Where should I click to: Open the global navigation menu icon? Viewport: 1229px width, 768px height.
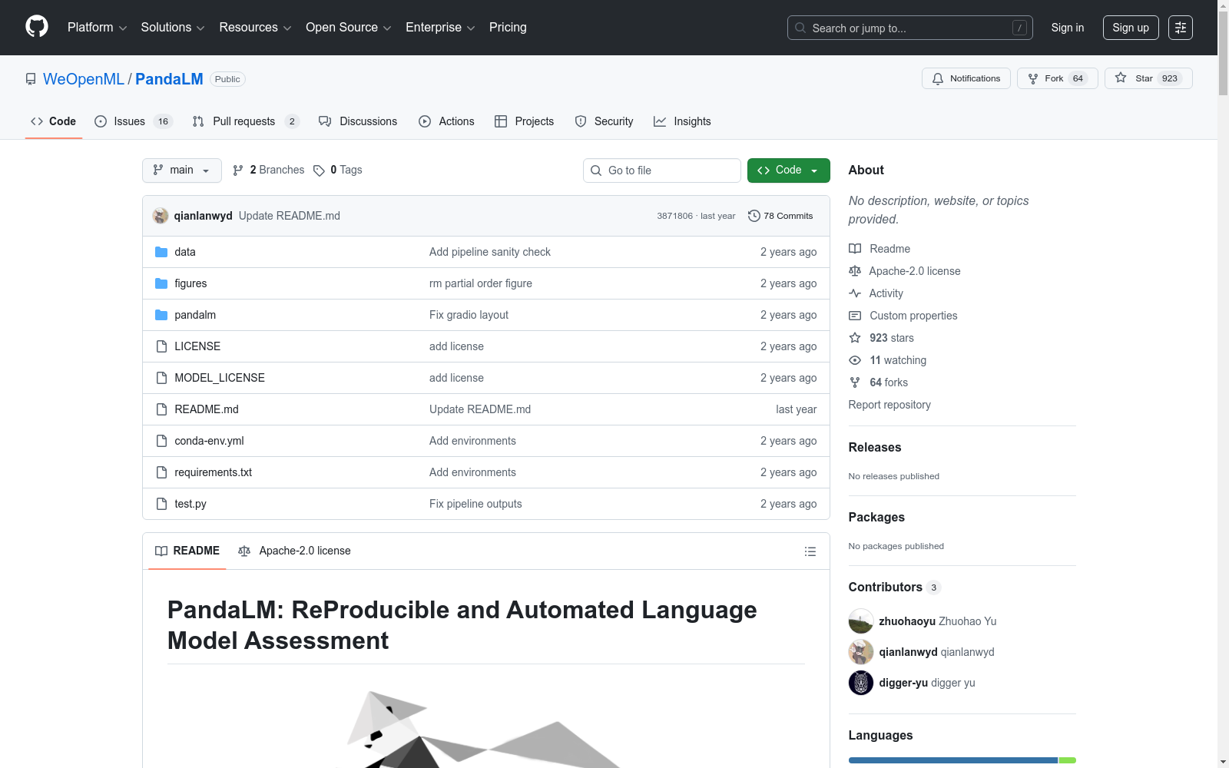(1180, 28)
